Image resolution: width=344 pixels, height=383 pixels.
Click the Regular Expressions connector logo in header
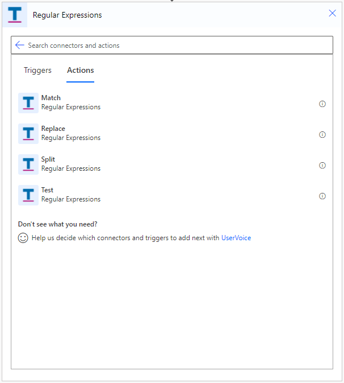click(x=15, y=15)
